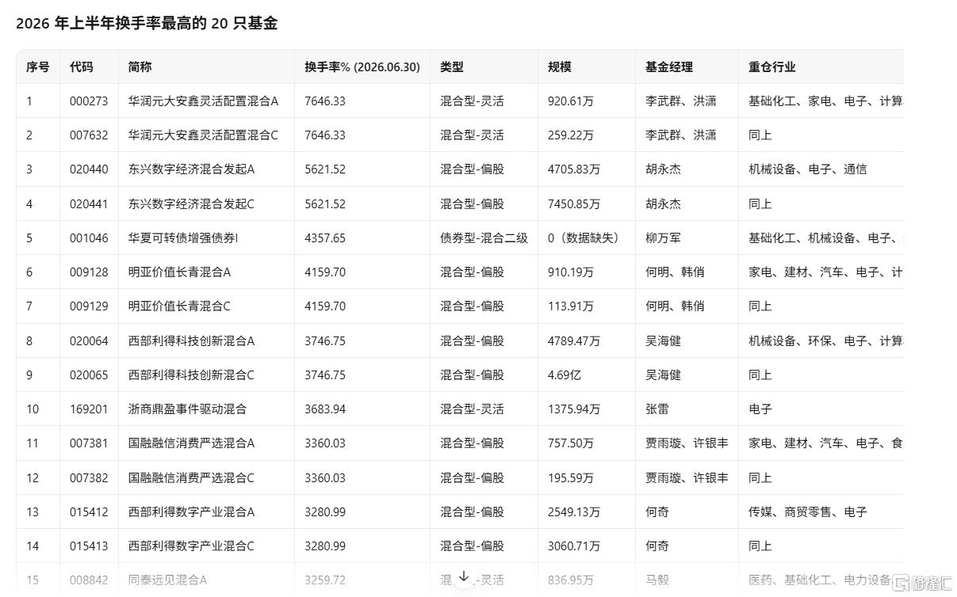Click the turnover value 3683.94

(325, 409)
